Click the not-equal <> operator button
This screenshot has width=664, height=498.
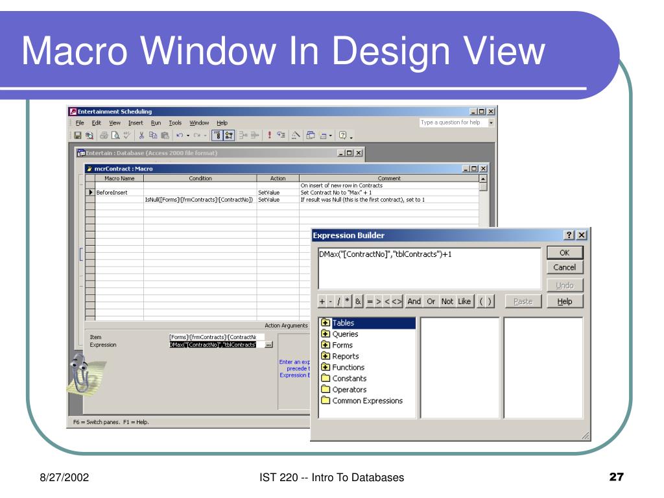(x=397, y=302)
